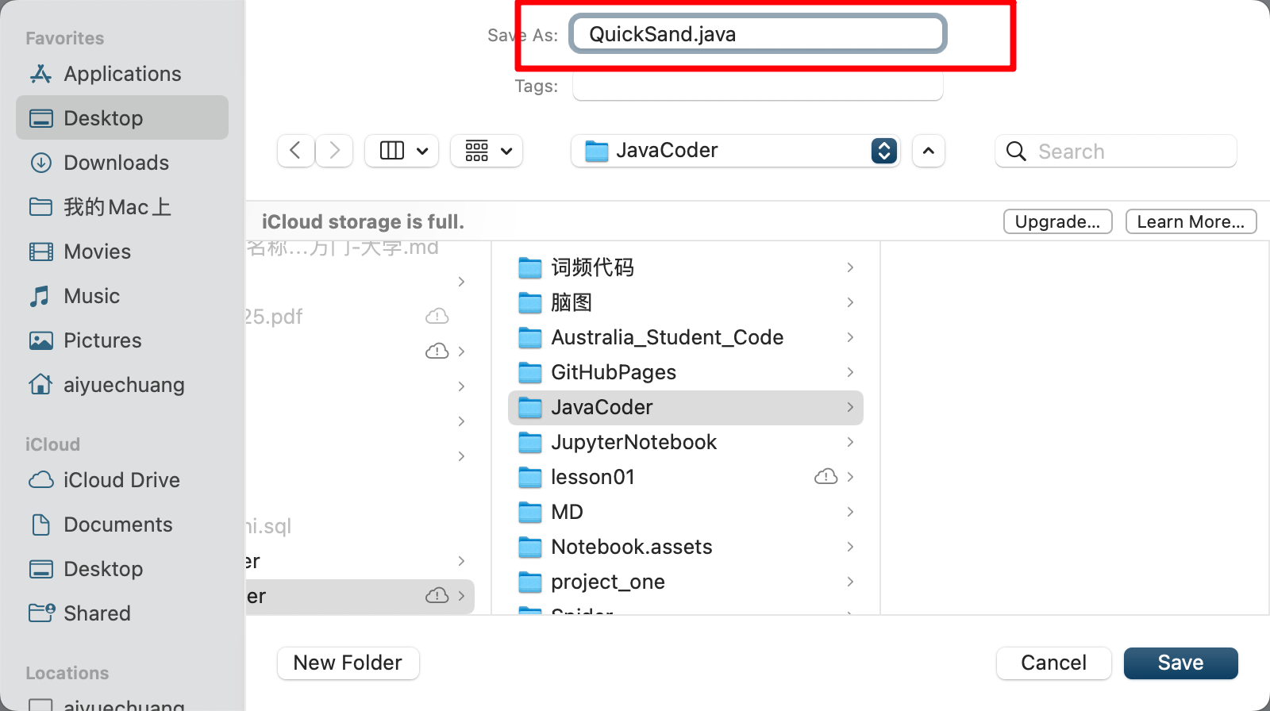Screen dimensions: 1270x711
Task: Open the column view mode dropdown
Action: (x=403, y=151)
